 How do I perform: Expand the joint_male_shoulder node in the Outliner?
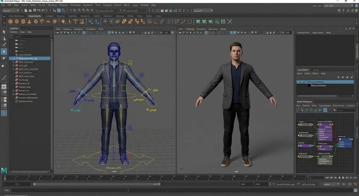pyautogui.click(x=13, y=69)
